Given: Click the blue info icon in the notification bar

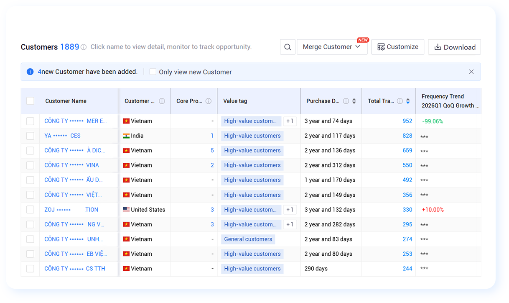Looking at the screenshot, I should pyautogui.click(x=30, y=72).
